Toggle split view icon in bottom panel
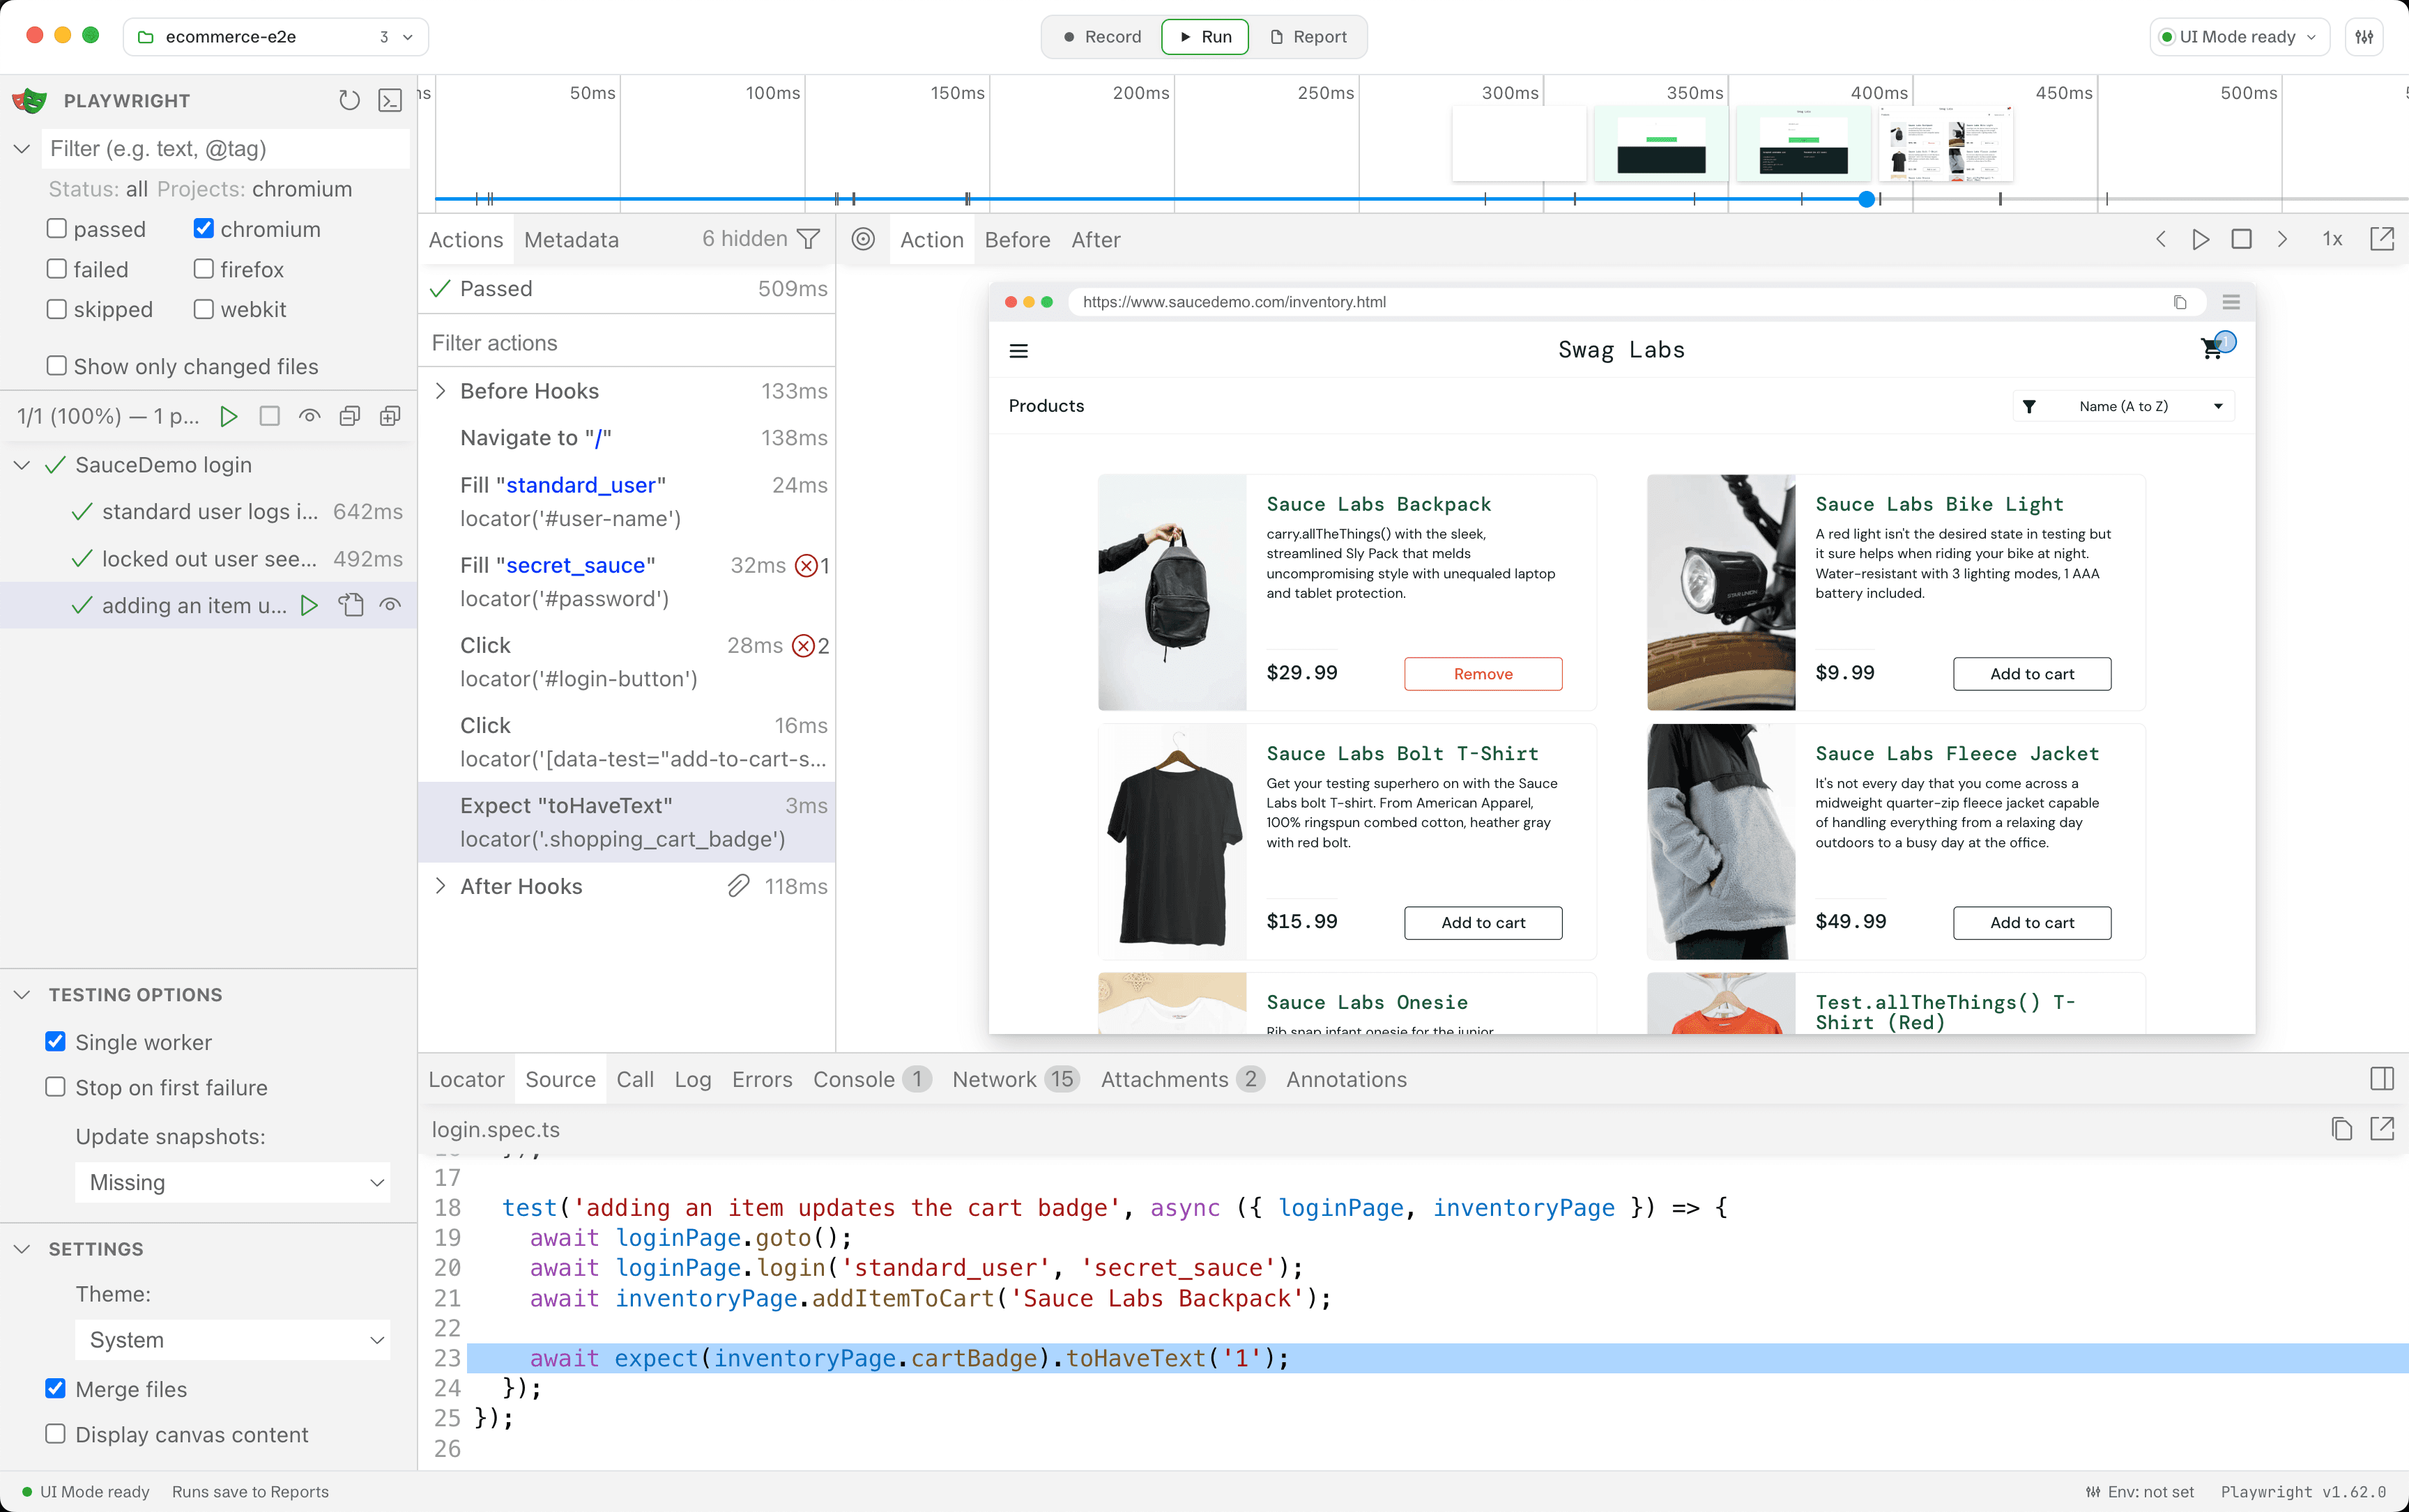 [2382, 1079]
